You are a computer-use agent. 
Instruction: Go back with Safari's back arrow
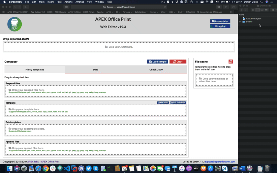coord(15,7)
